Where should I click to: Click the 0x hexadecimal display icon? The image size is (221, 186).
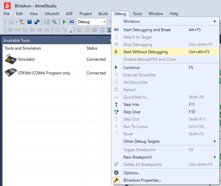click(x=87, y=30)
